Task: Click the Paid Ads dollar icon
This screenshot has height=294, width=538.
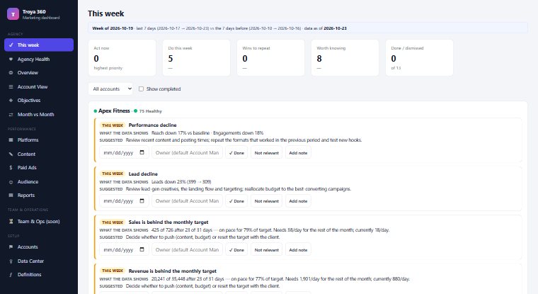Action: click(11, 168)
